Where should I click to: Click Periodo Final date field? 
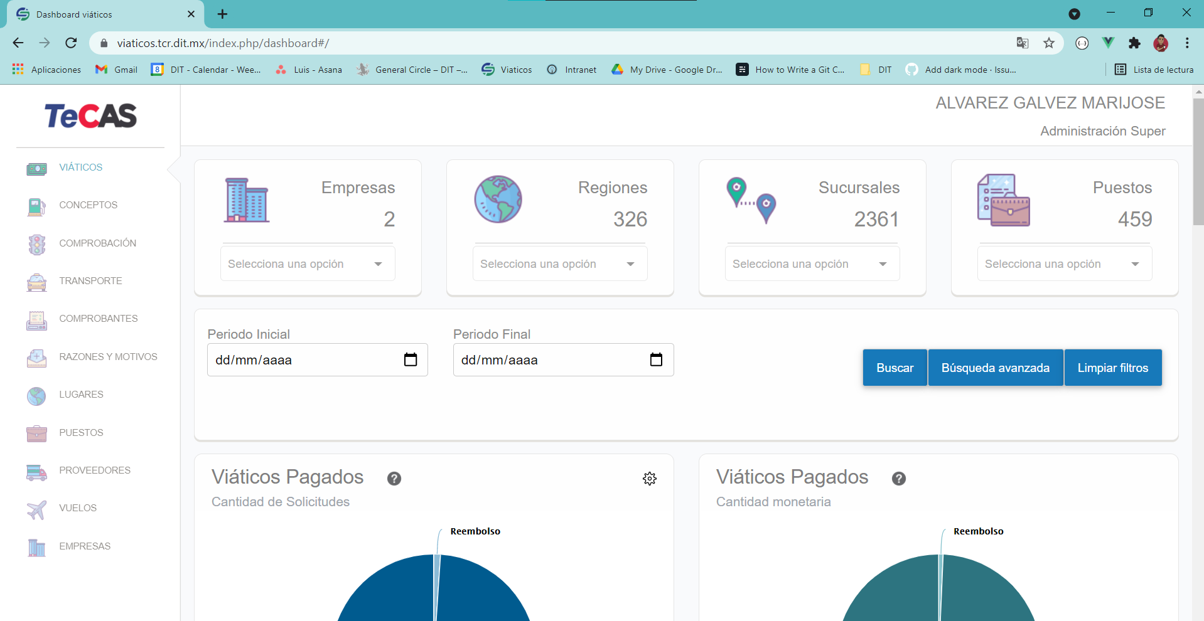point(564,360)
